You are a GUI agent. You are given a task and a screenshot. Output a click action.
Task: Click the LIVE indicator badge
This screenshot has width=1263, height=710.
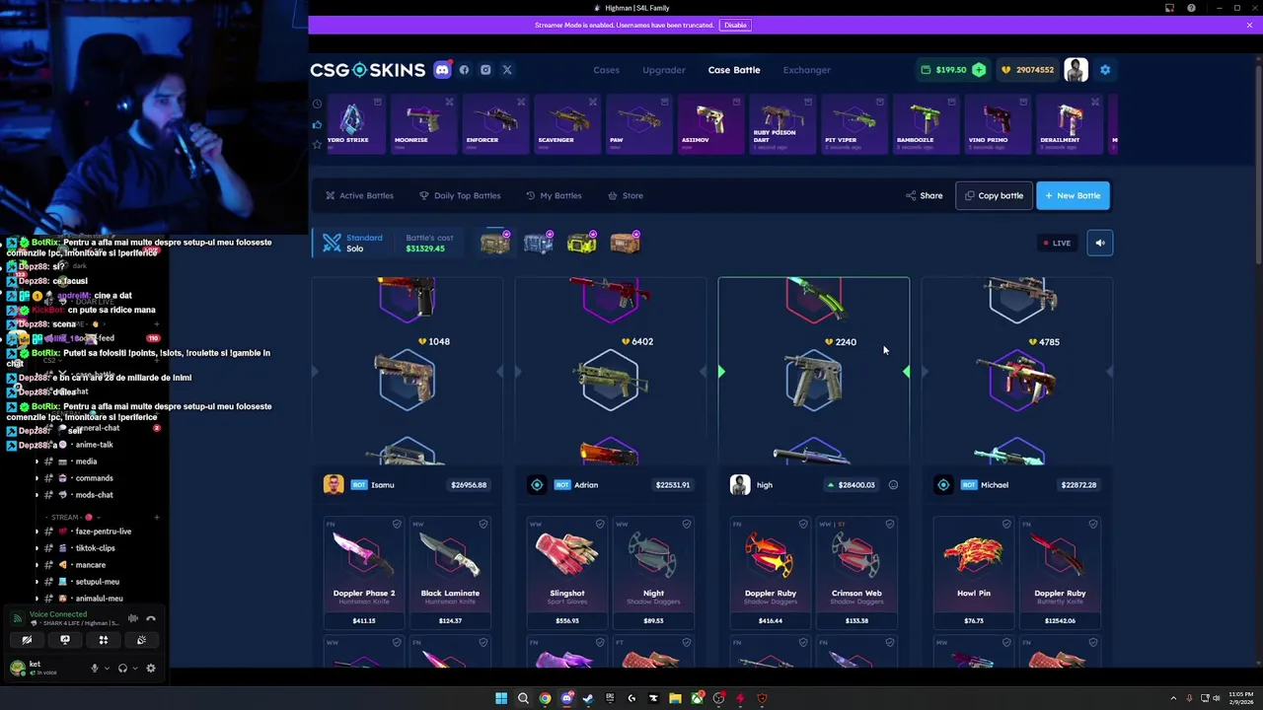point(1056,243)
